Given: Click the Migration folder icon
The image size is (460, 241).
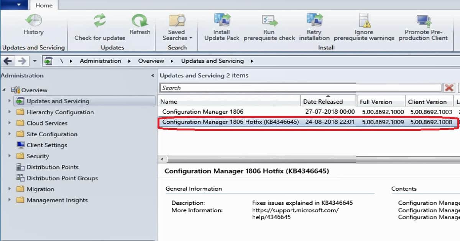Looking at the screenshot, I should click(20, 189).
